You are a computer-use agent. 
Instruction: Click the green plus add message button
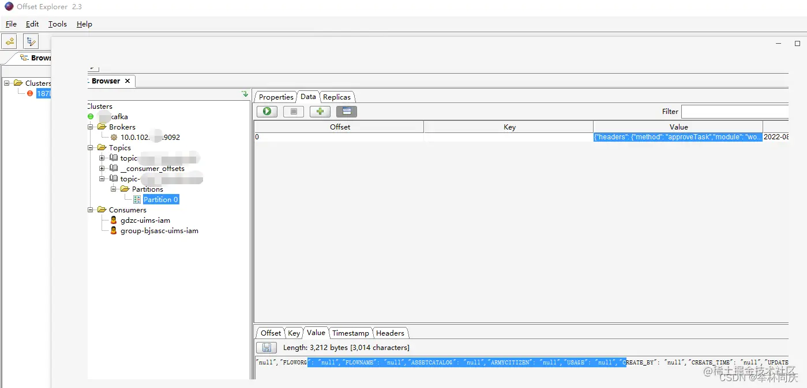[x=320, y=112]
